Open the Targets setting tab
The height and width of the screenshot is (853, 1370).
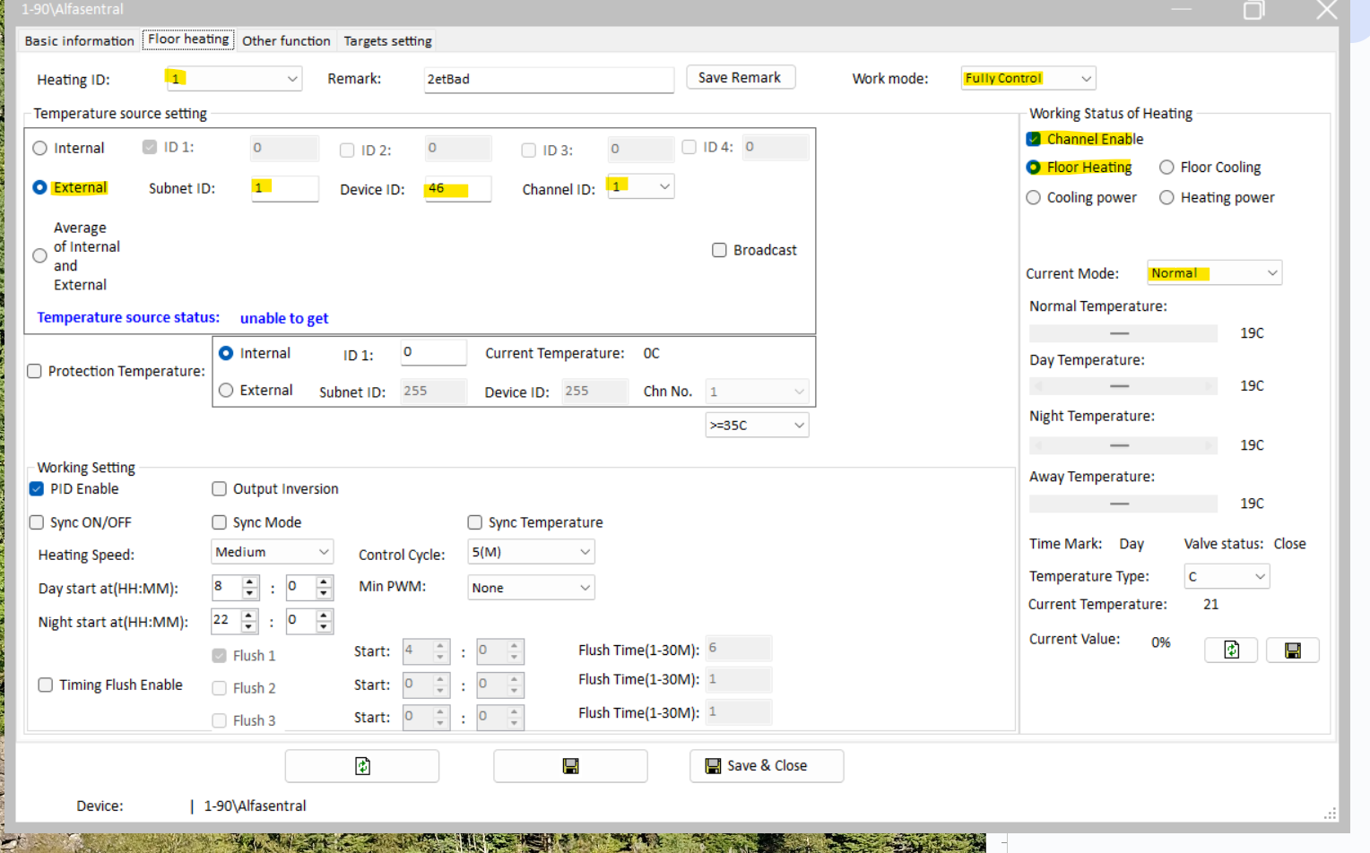(387, 41)
